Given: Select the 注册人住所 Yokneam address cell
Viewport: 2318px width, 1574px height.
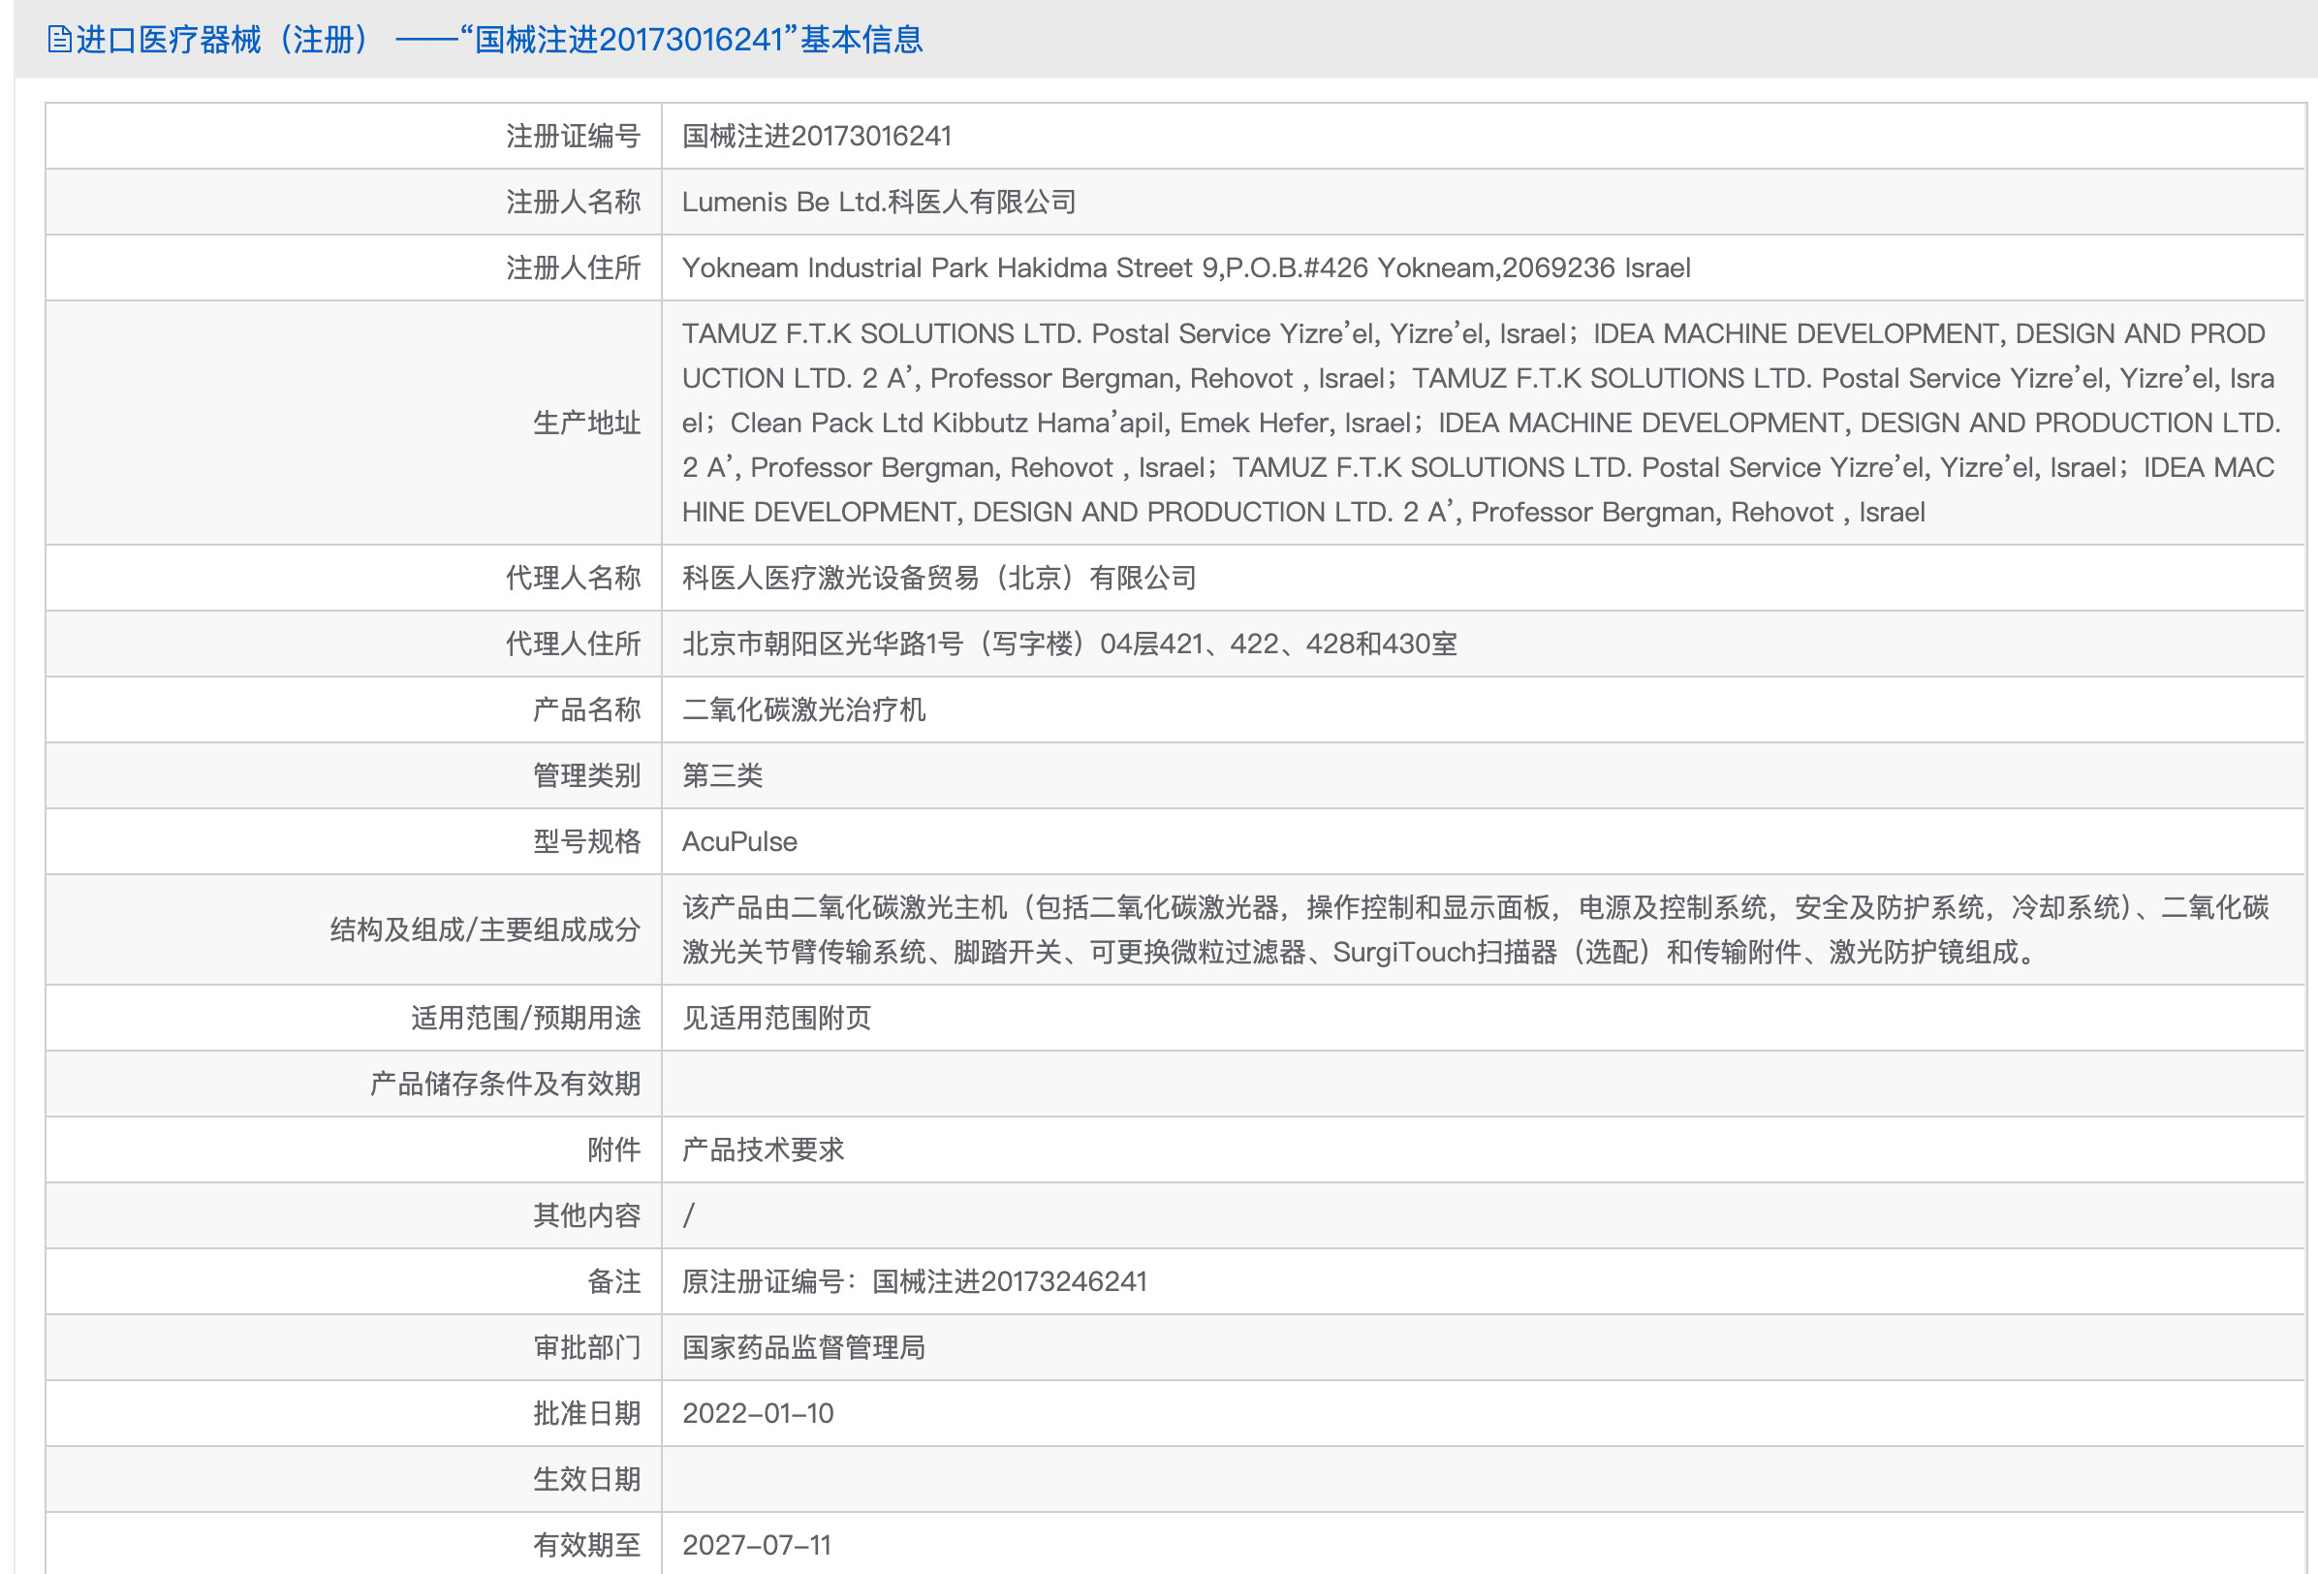Looking at the screenshot, I should click(x=1187, y=268).
